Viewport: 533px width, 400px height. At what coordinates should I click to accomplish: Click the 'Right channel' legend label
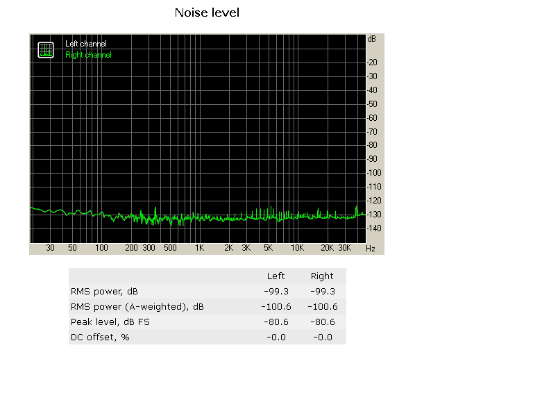(x=88, y=55)
